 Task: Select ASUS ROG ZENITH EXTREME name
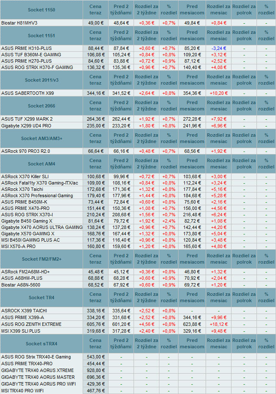(31, 325)
